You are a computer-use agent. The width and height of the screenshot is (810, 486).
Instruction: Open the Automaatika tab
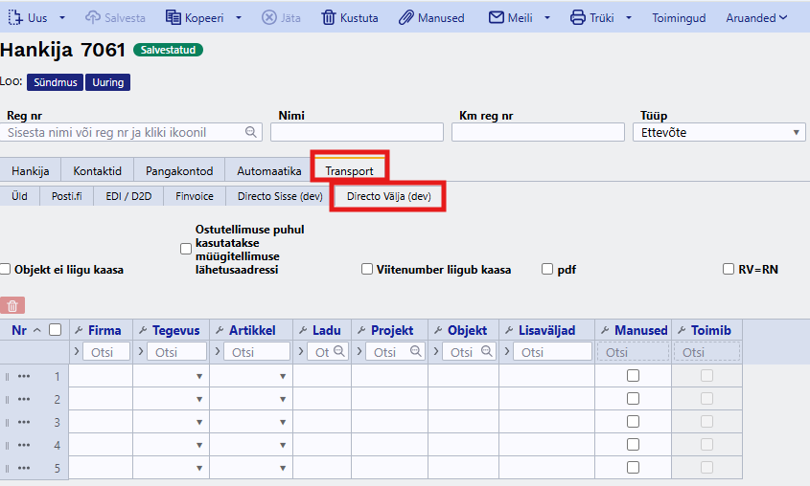coord(269,170)
